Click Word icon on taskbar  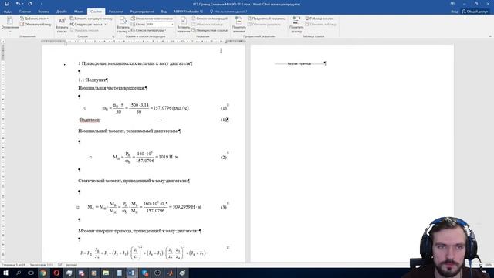point(132,273)
